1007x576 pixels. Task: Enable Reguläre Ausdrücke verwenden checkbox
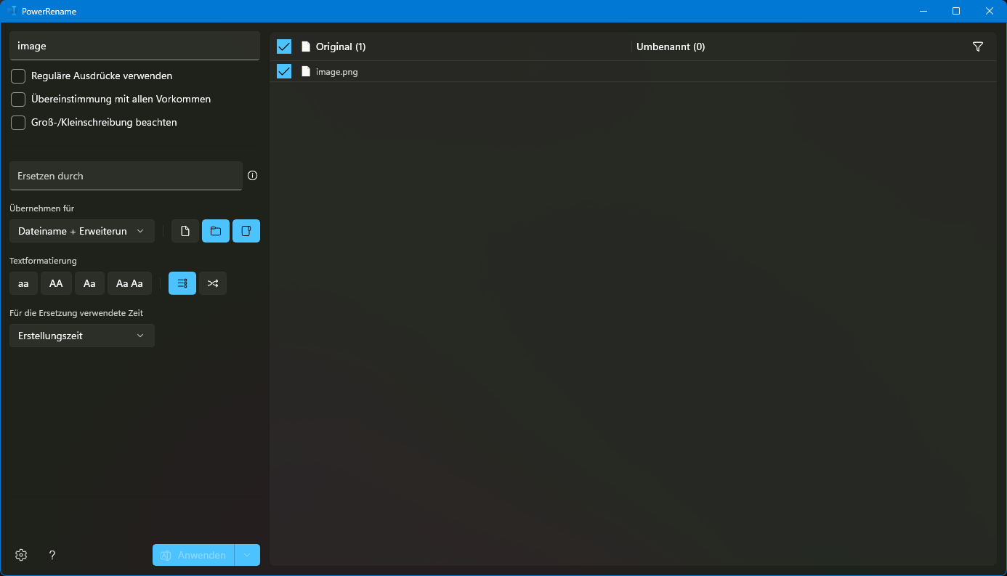pos(18,76)
